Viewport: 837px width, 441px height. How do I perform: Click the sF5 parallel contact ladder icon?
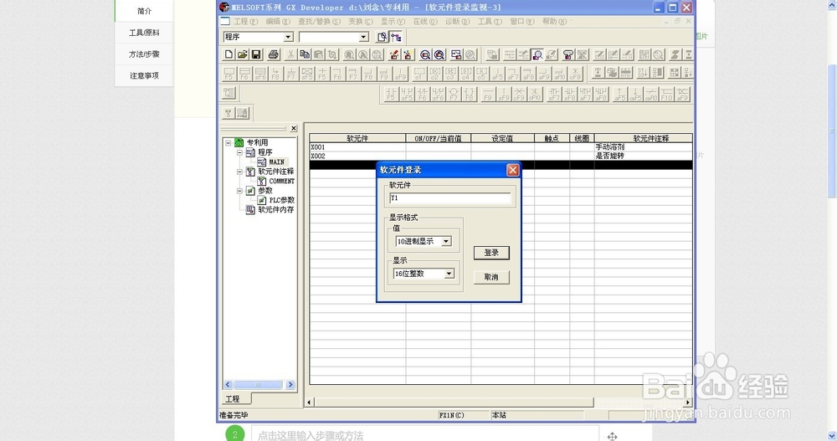[x=407, y=95]
